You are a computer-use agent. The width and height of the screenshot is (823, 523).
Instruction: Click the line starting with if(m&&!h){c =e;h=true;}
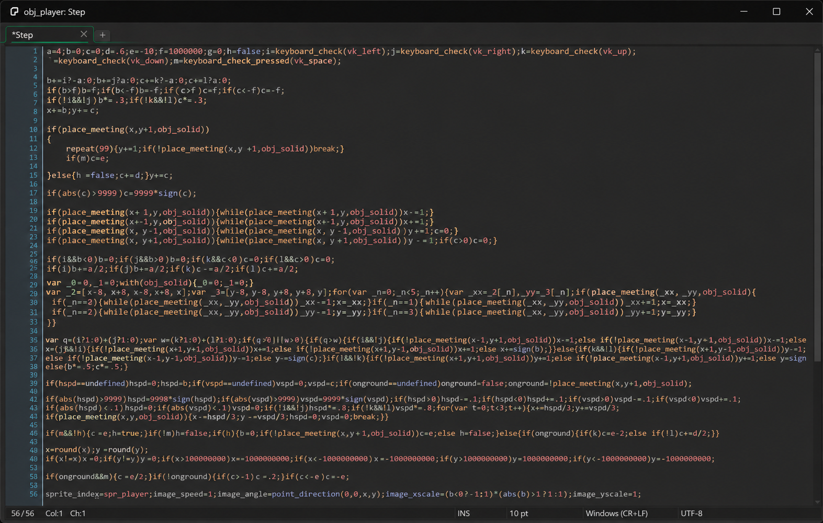tap(382, 433)
